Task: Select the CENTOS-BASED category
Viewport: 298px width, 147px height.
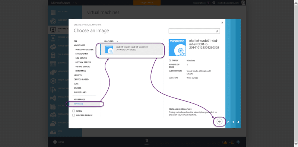Action: pyautogui.click(x=81, y=79)
